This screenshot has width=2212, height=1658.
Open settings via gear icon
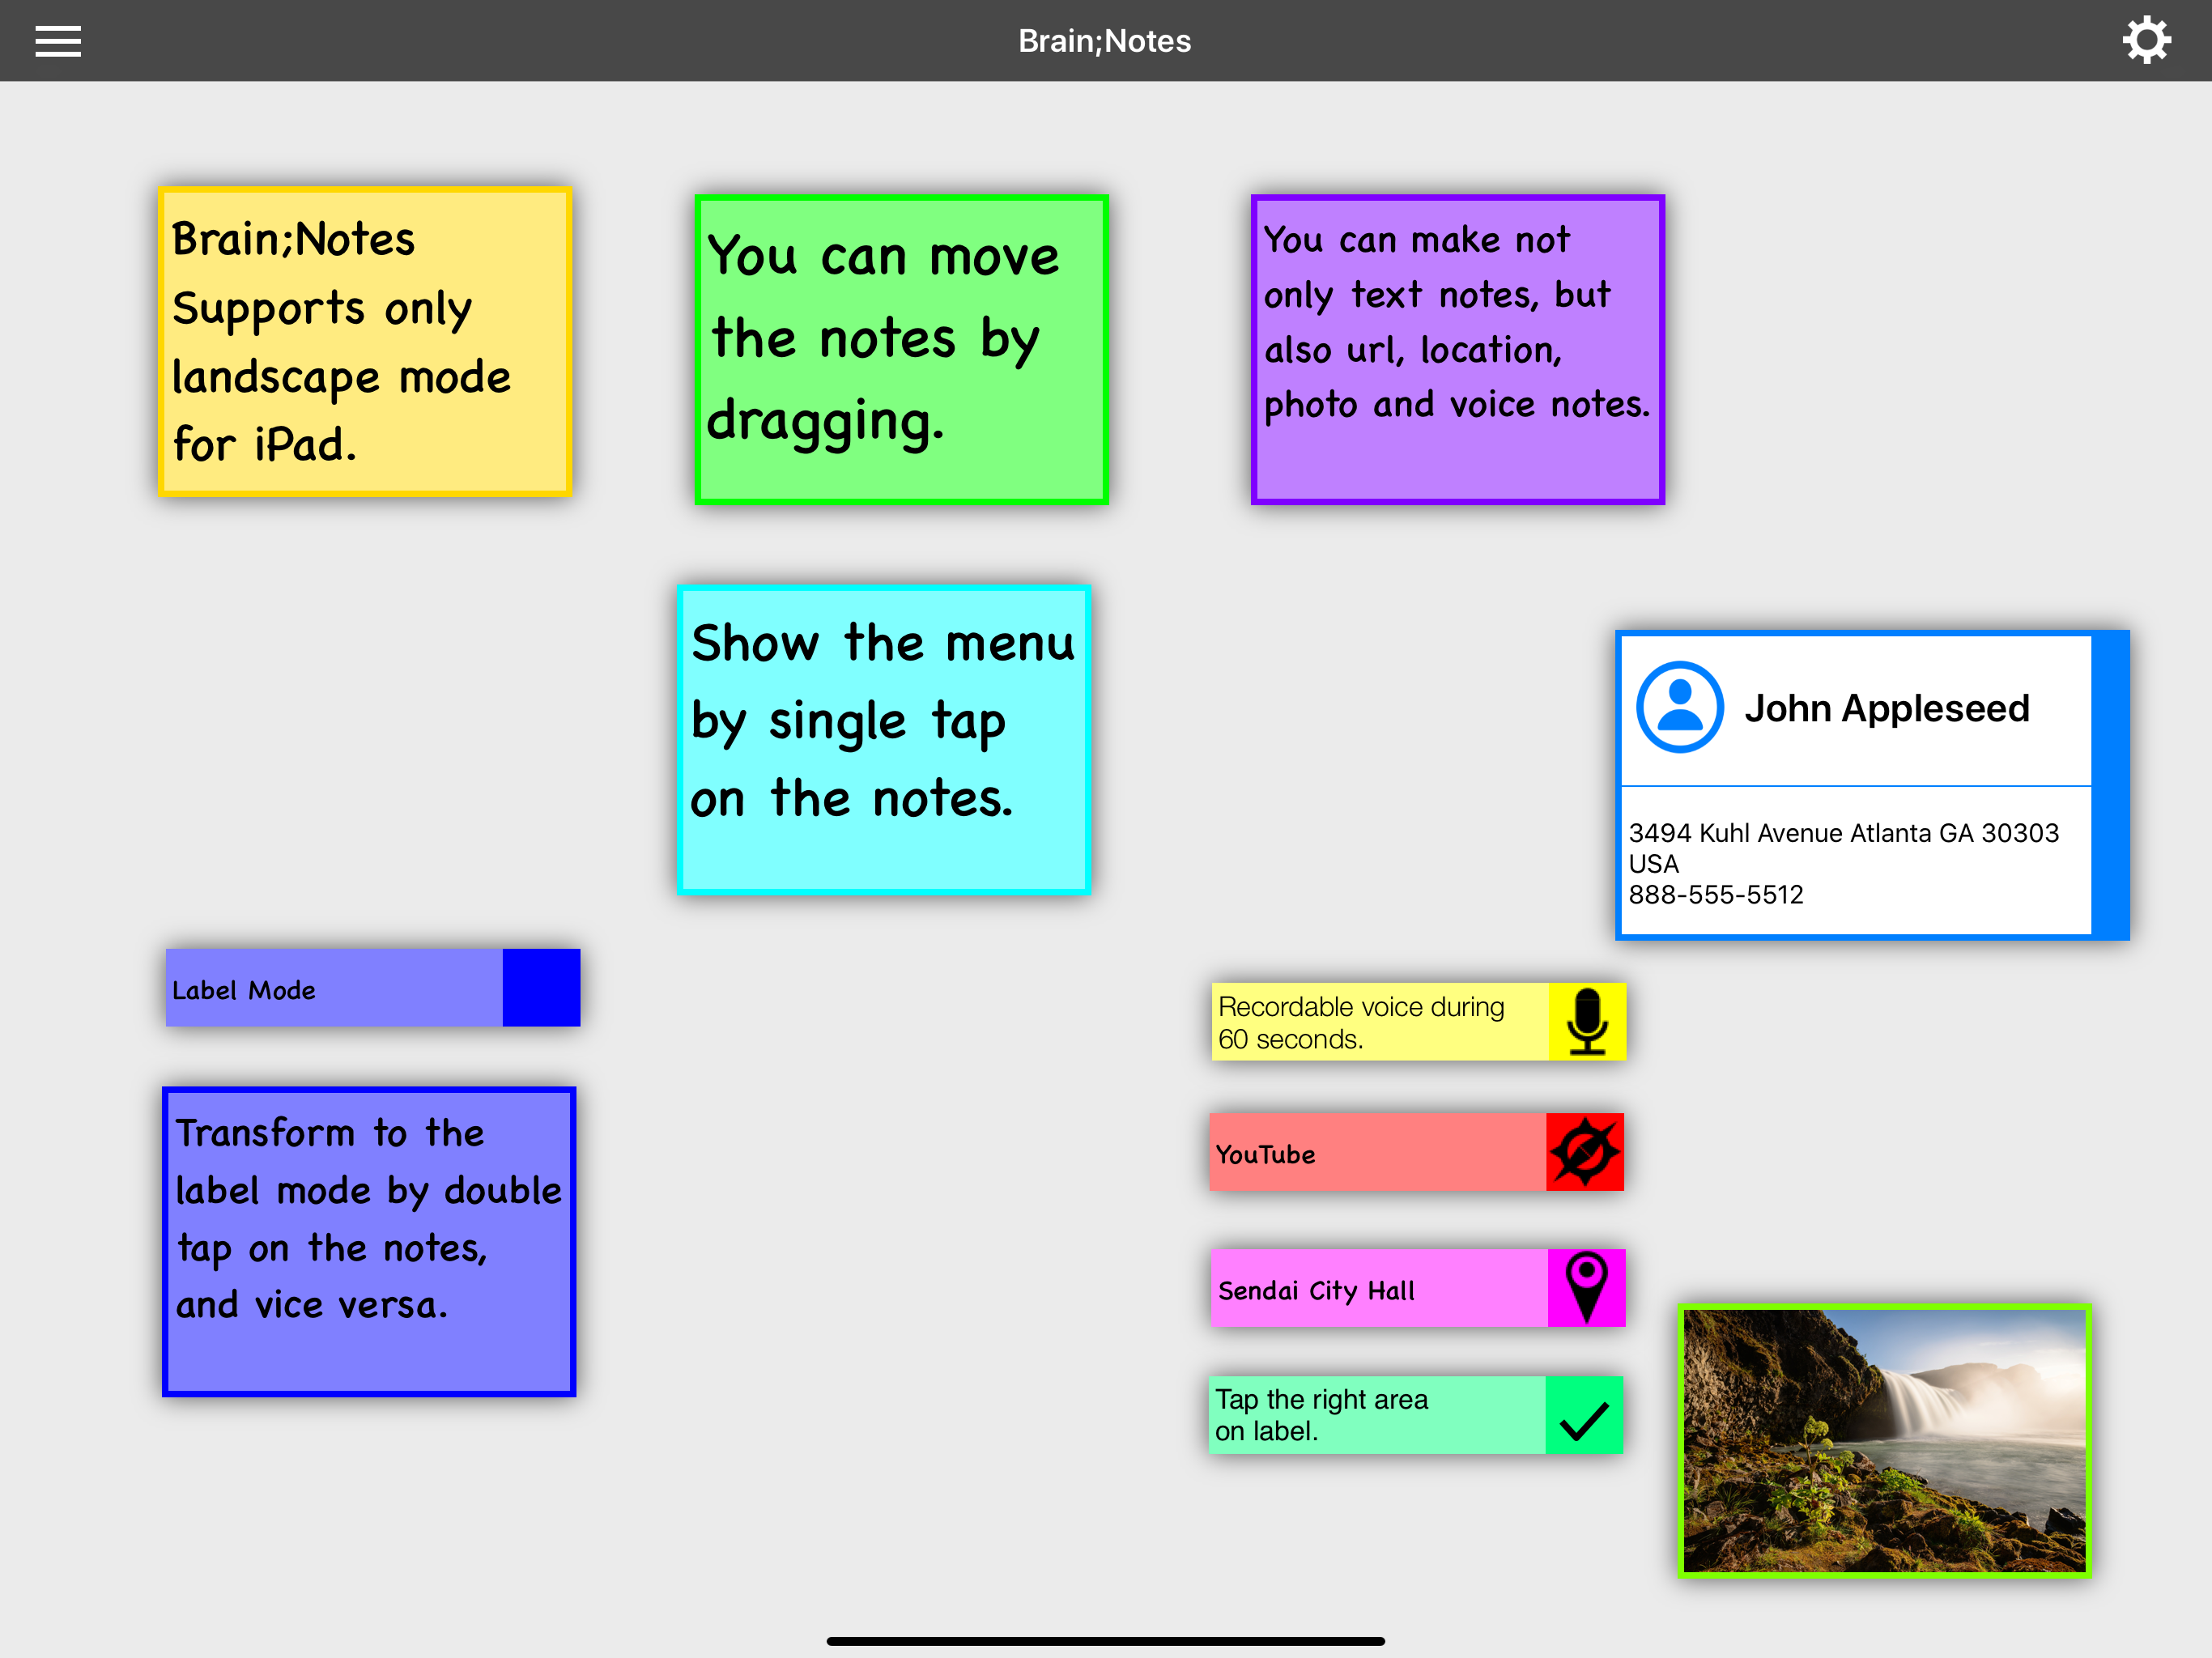tap(2146, 41)
